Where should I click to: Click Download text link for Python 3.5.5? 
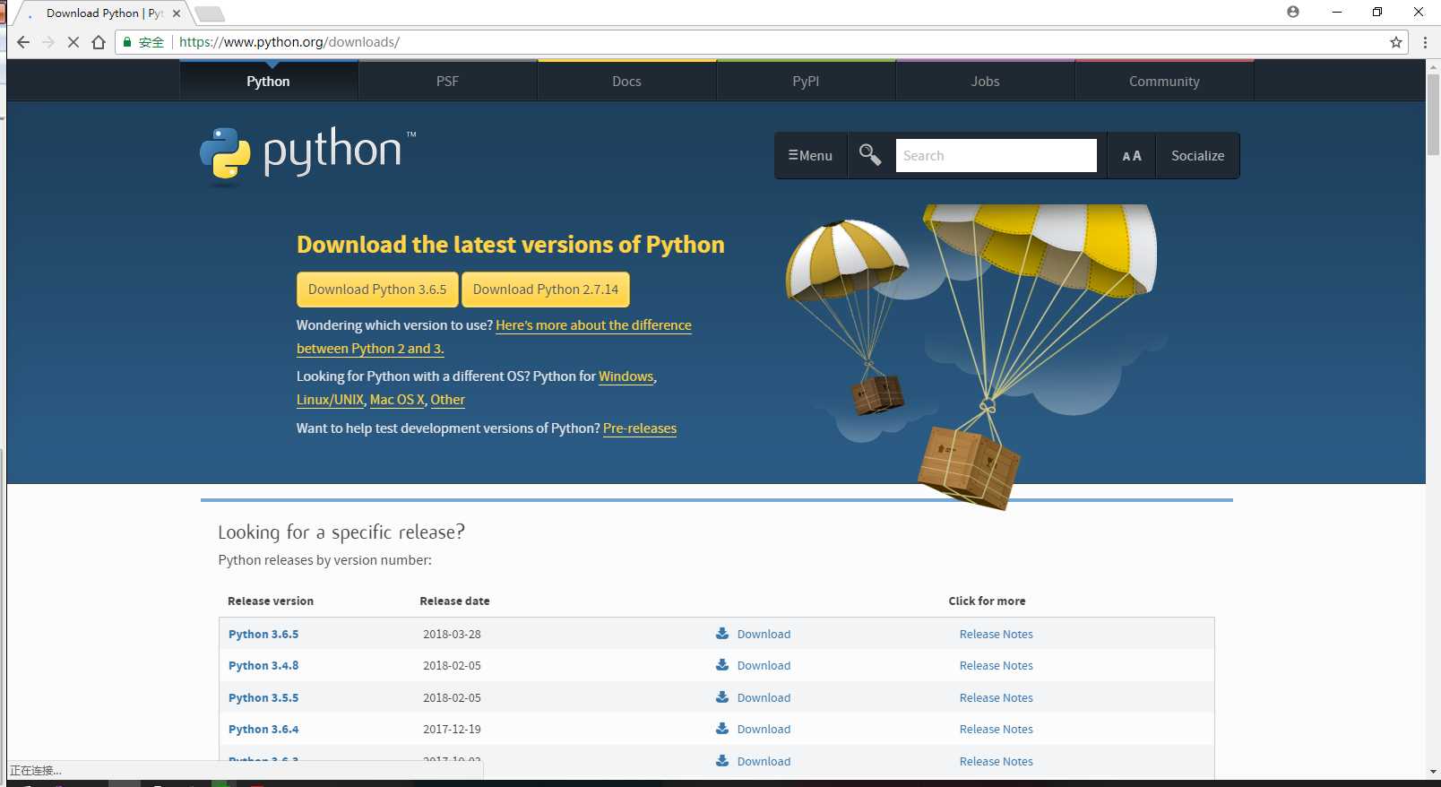[764, 697]
